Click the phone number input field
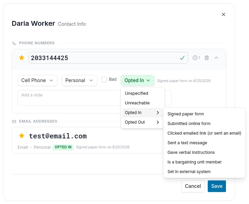The height and width of the screenshot is (204, 249). 108,58
